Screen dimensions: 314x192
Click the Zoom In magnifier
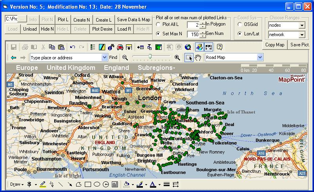pos(177,58)
